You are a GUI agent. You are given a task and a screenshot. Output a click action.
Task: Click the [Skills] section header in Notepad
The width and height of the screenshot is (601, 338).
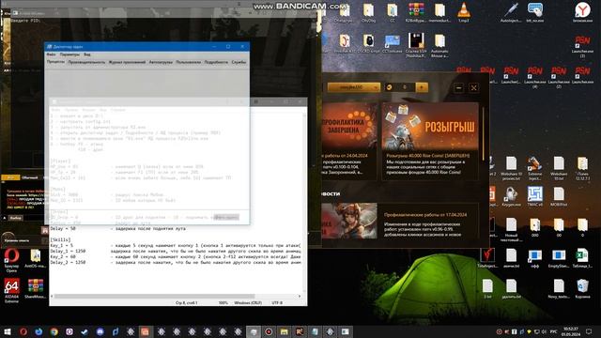tap(60, 240)
